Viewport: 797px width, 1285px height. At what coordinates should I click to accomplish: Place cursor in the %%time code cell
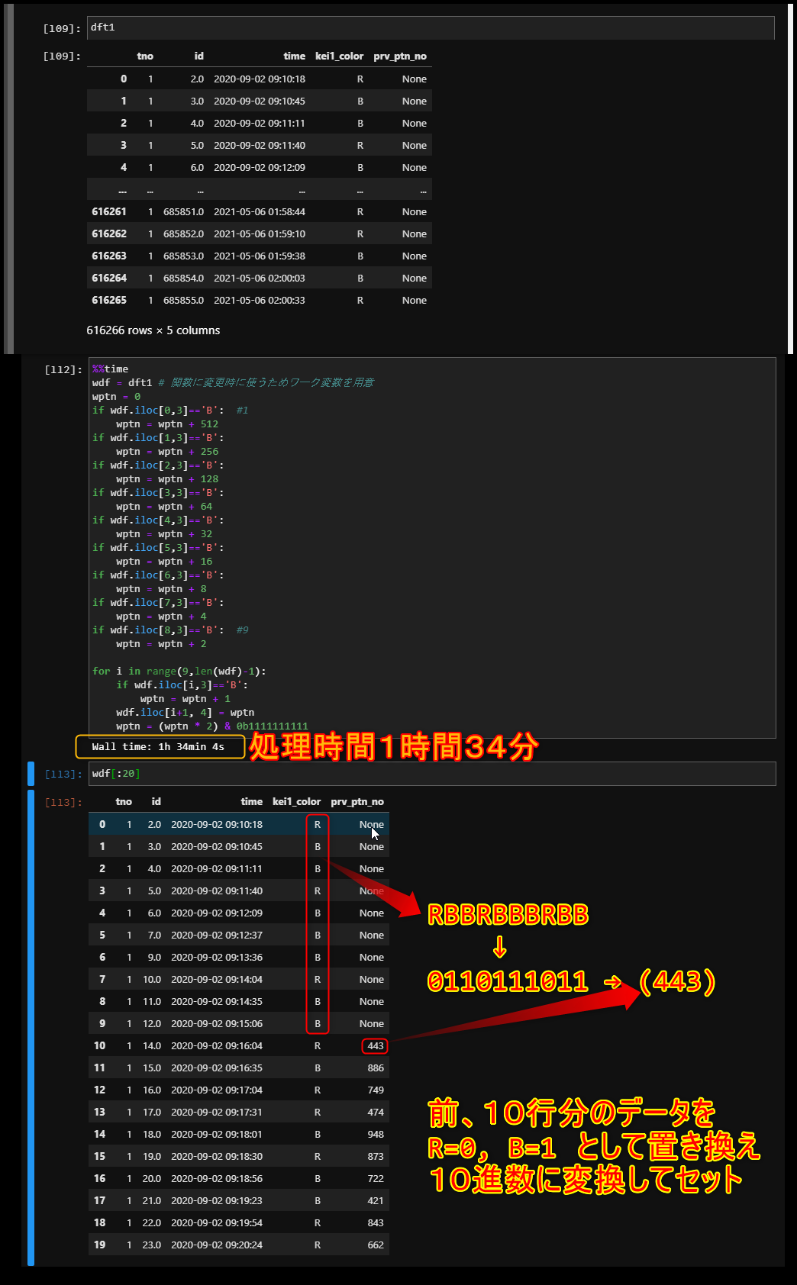(x=432, y=548)
